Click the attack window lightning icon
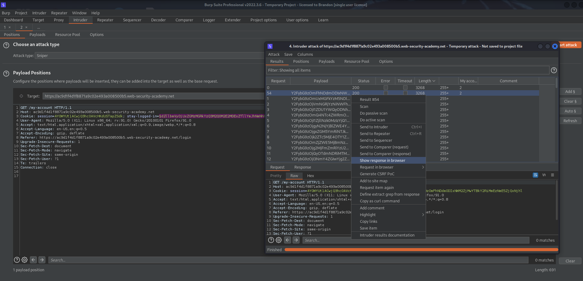 tap(270, 46)
